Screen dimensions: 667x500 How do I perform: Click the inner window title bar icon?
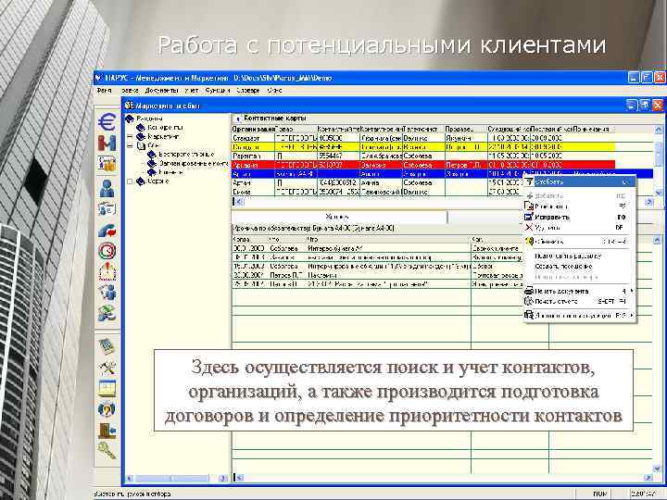130,105
